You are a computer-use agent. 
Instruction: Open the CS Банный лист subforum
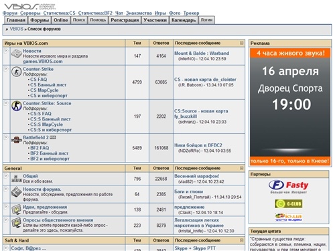point(48,85)
